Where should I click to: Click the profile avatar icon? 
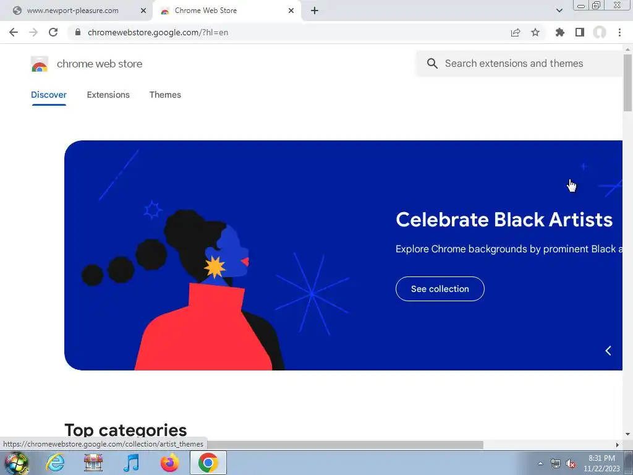coord(600,32)
